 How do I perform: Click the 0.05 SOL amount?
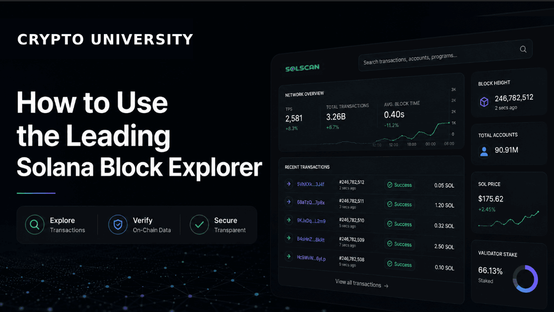coord(444,186)
